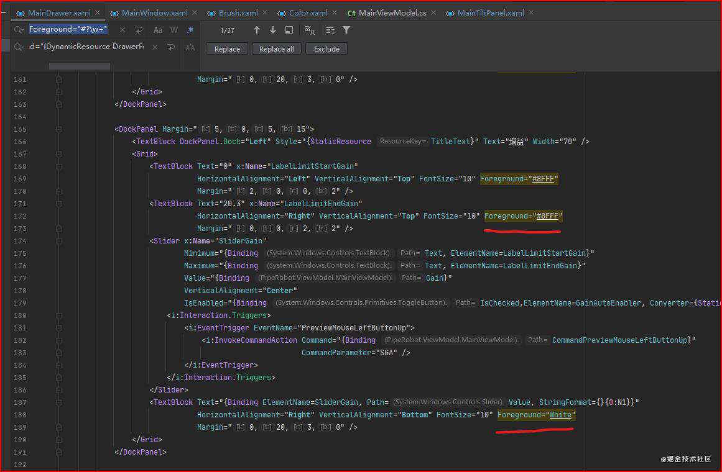
Task: Click the XAML file icon on MainDrawer.xaml tab
Action: point(20,13)
